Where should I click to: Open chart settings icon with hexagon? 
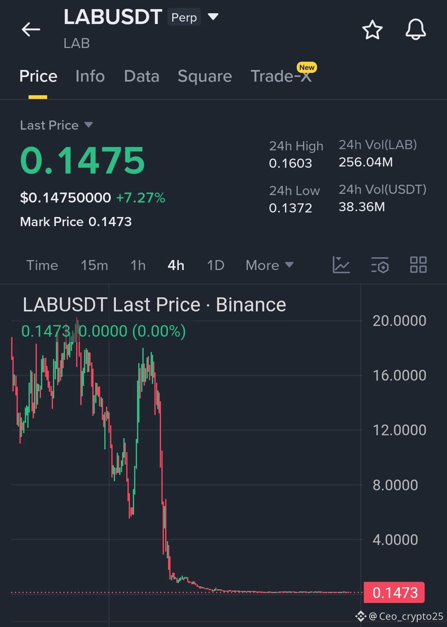380,265
